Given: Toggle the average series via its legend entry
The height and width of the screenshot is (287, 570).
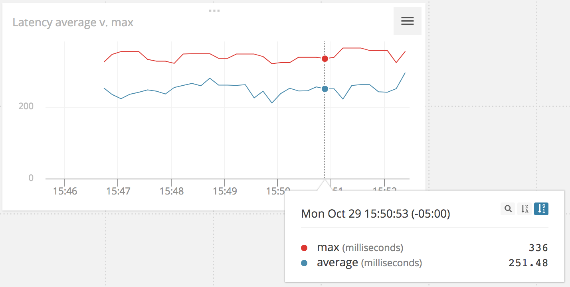Looking at the screenshot, I should click(336, 263).
